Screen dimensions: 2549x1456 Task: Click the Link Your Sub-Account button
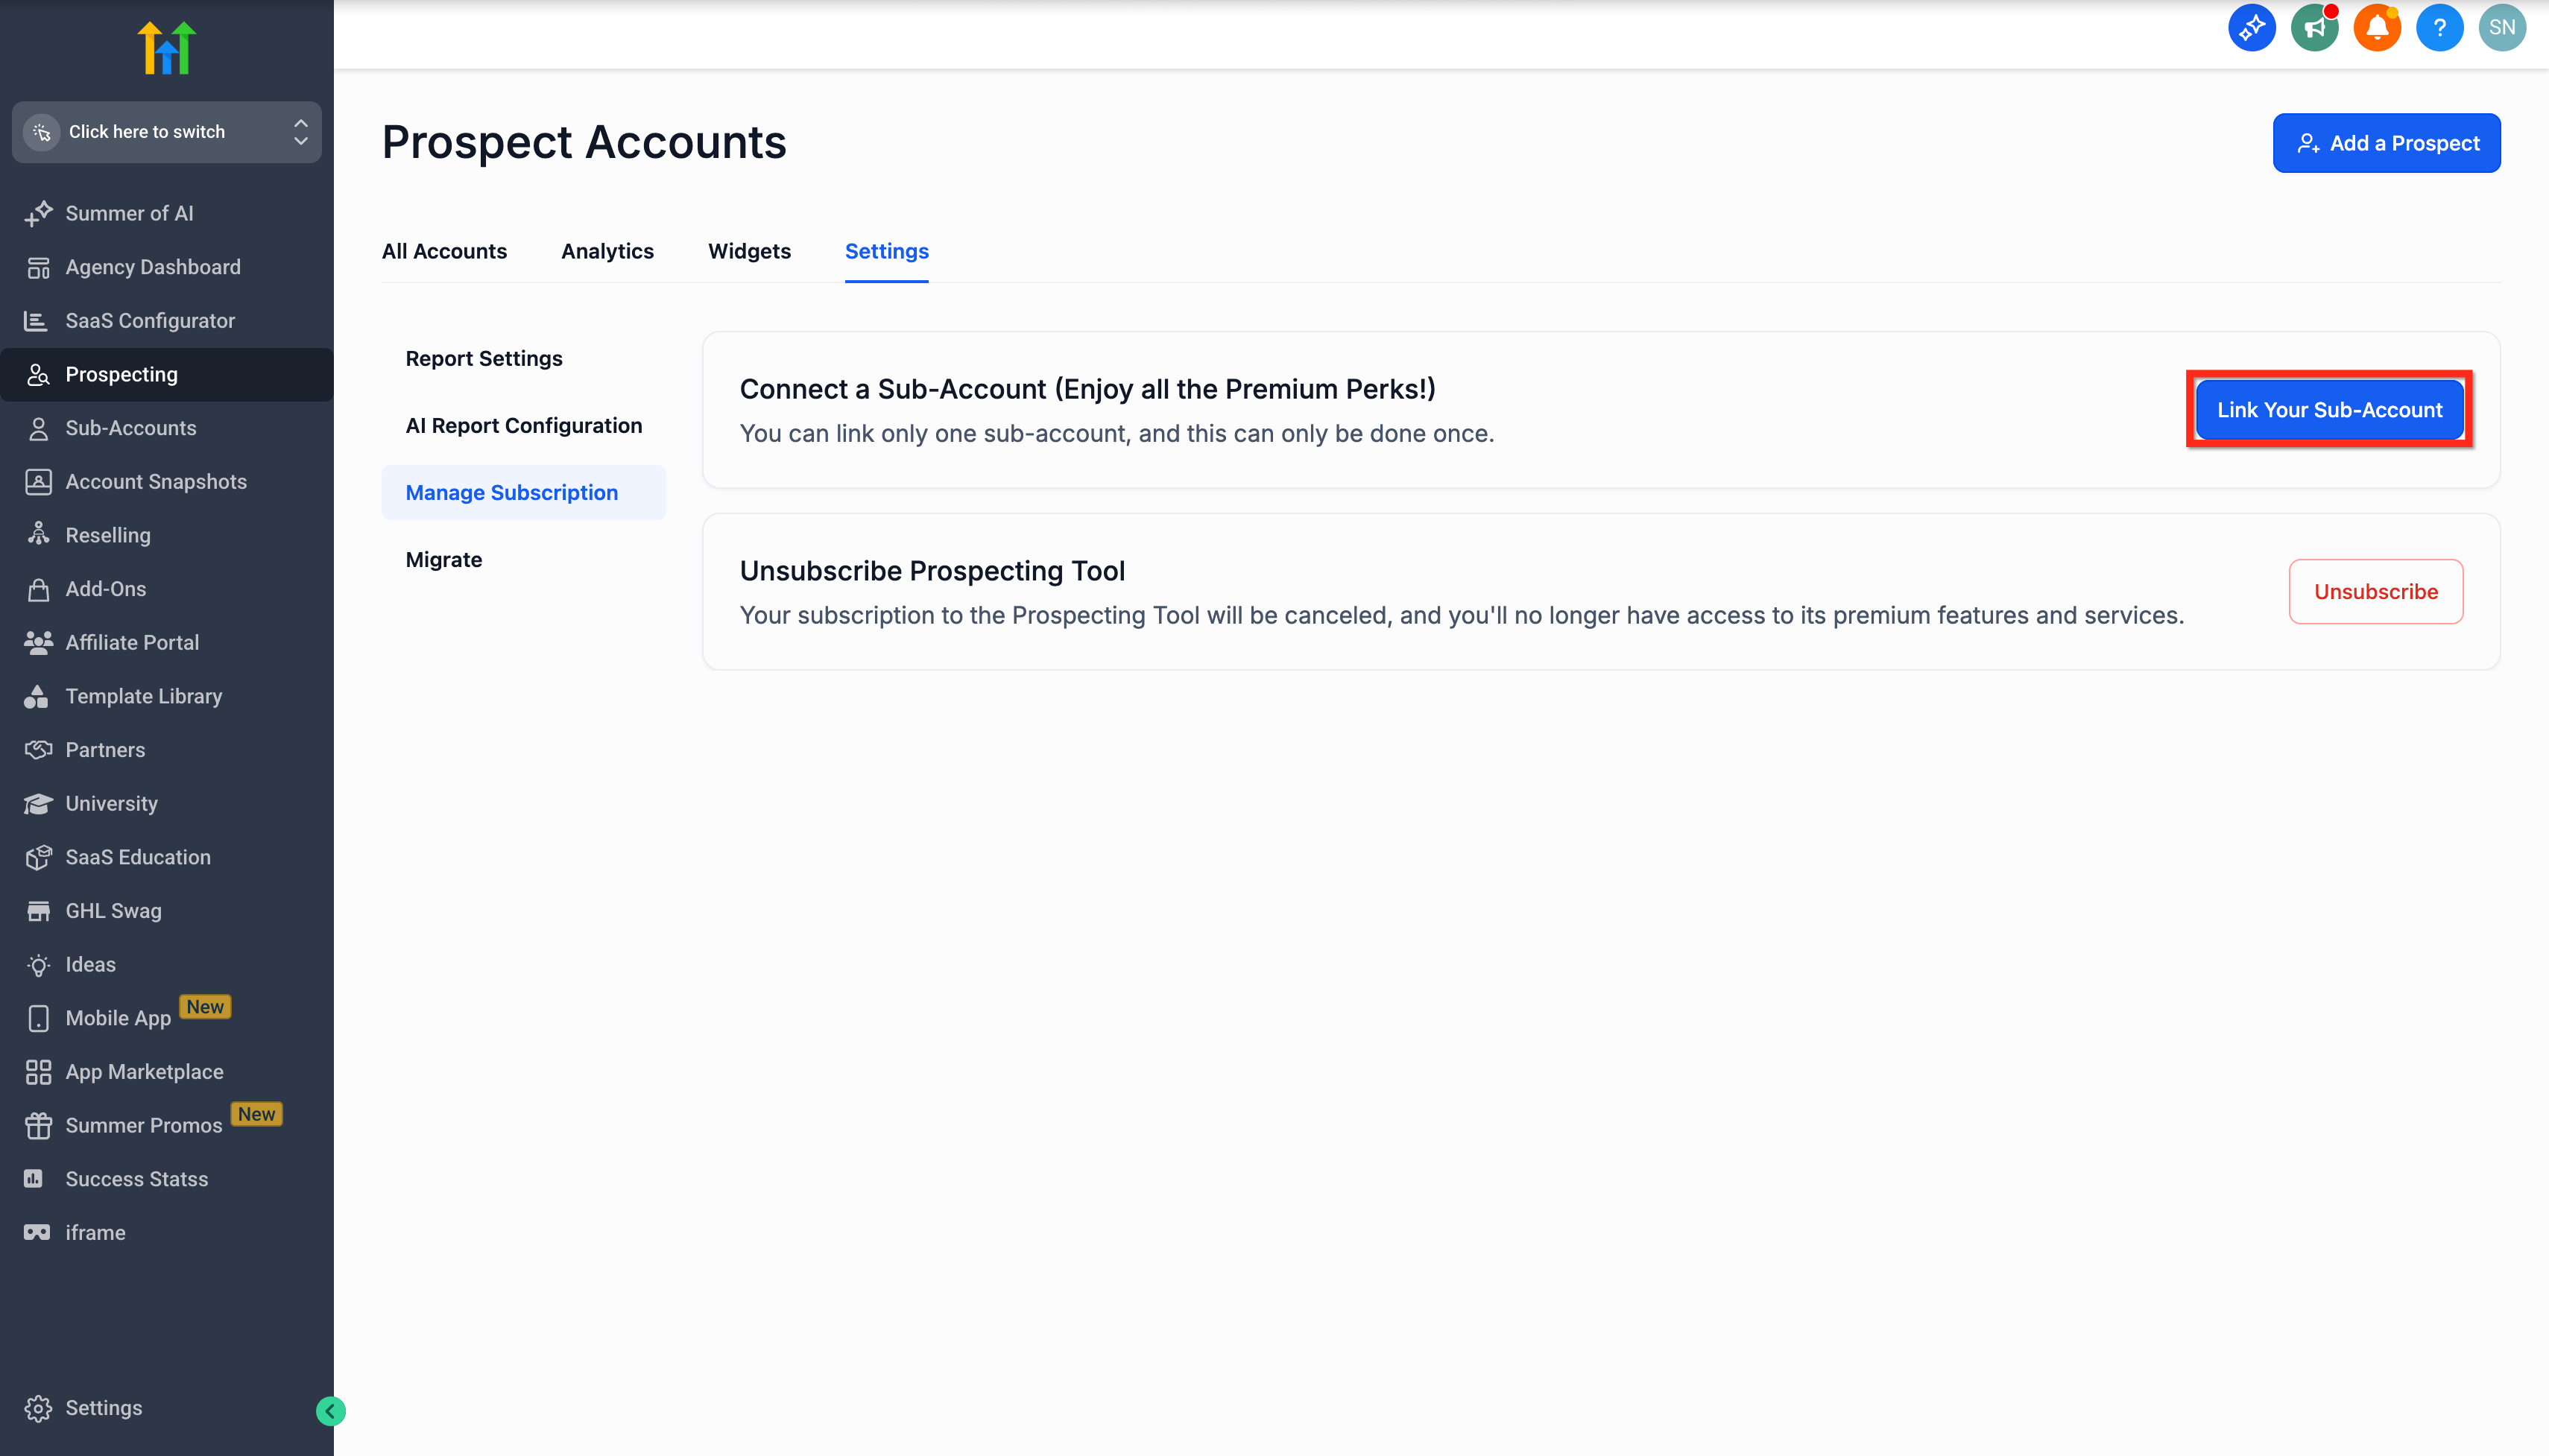click(x=2329, y=410)
